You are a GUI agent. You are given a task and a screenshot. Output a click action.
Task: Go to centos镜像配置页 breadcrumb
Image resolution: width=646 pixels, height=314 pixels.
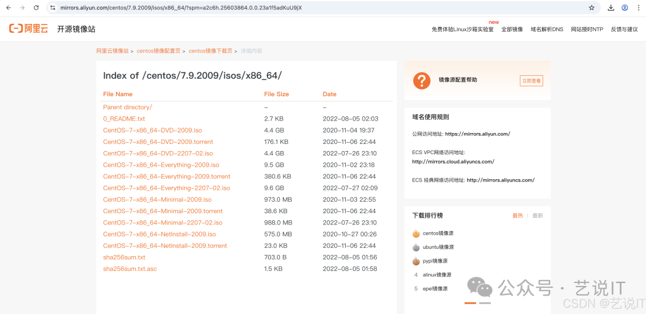click(x=159, y=51)
